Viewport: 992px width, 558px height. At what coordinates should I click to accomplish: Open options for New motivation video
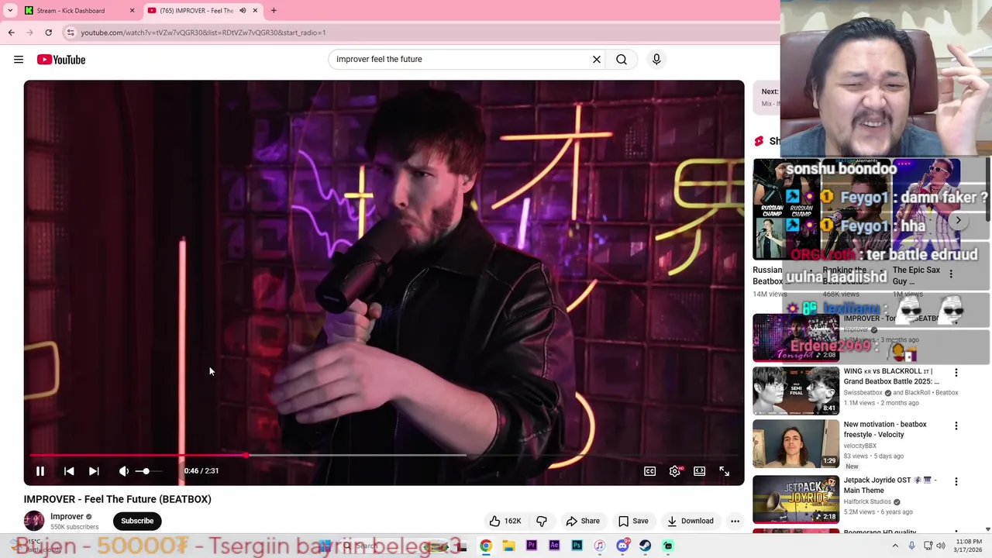point(956,425)
